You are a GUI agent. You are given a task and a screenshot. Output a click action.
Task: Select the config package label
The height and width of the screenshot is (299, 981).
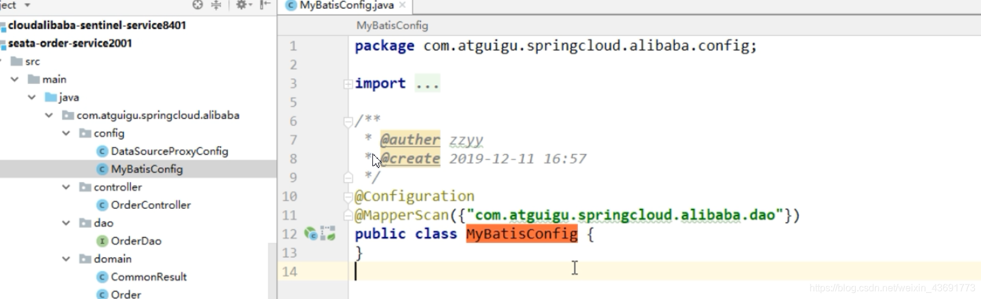(109, 133)
